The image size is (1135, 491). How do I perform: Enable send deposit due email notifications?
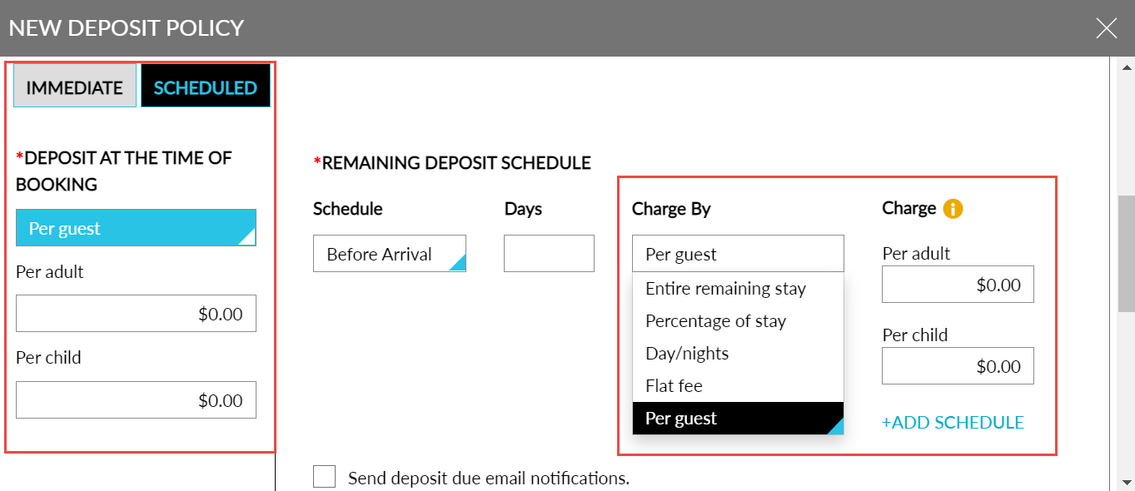pyautogui.click(x=324, y=477)
